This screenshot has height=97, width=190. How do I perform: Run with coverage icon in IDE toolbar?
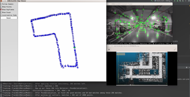[x=180, y=1]
